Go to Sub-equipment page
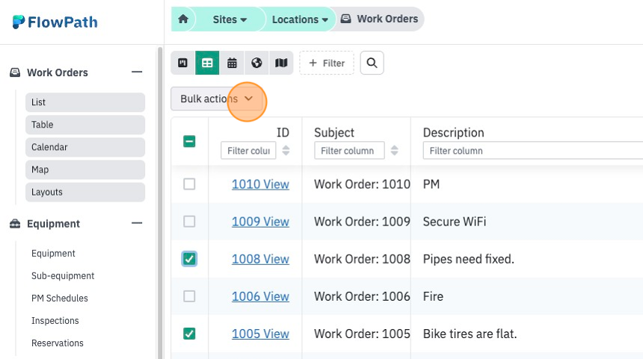The width and height of the screenshot is (643, 359). point(63,276)
